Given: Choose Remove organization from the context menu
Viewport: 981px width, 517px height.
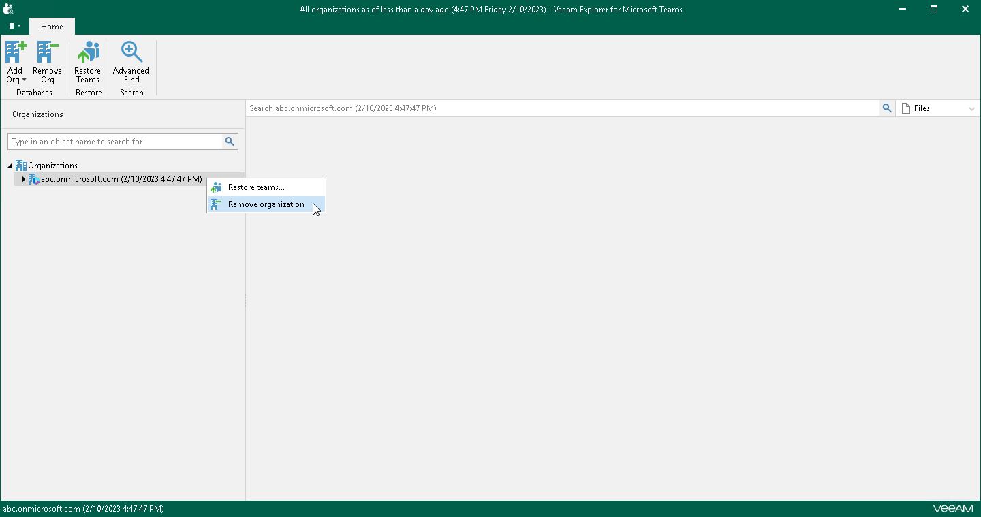Looking at the screenshot, I should click(x=266, y=204).
